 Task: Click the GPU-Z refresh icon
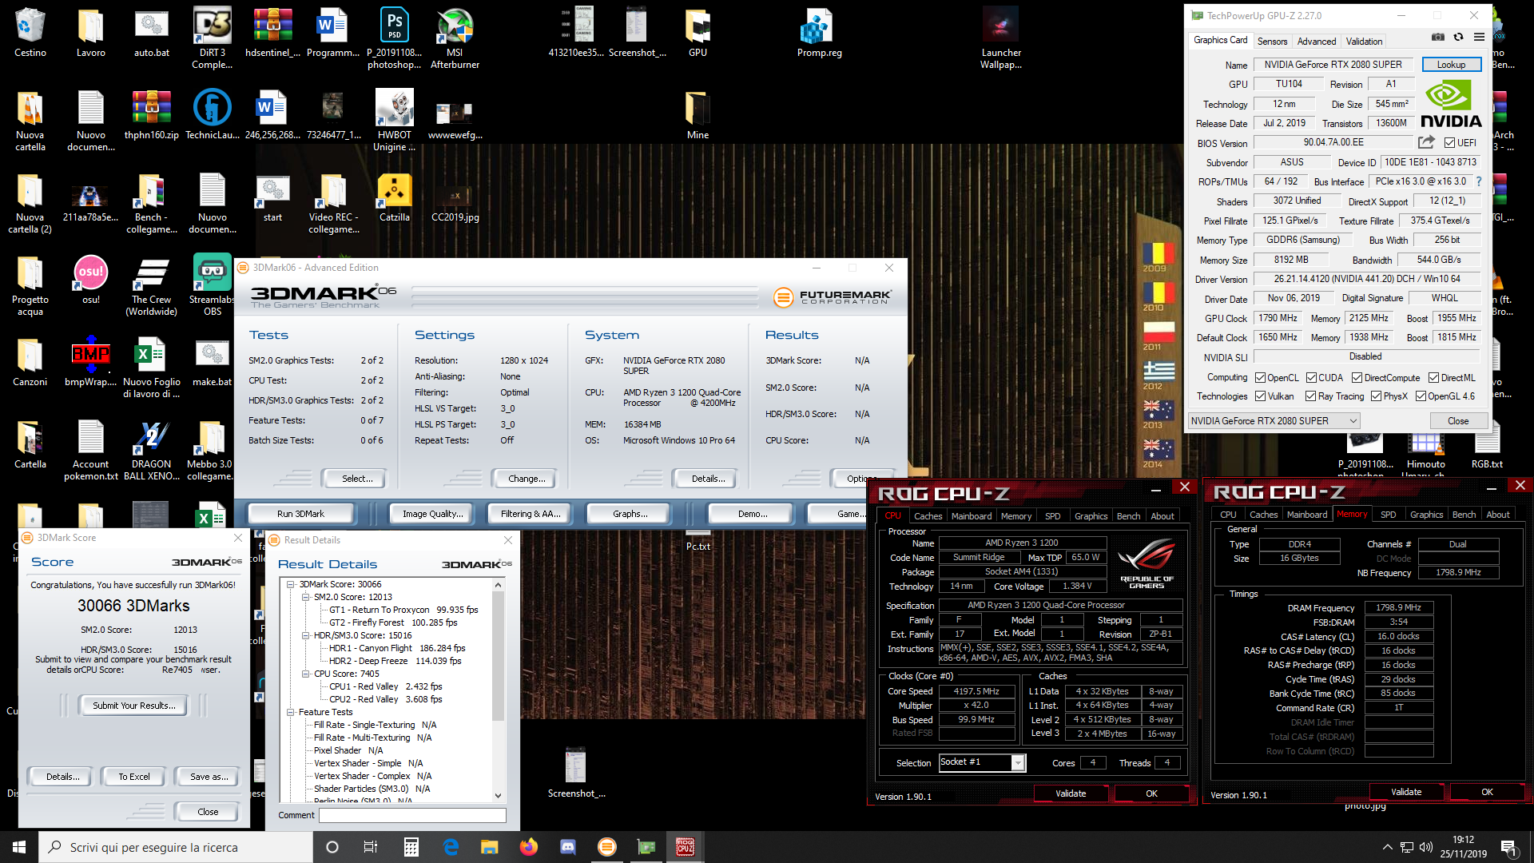(1458, 38)
